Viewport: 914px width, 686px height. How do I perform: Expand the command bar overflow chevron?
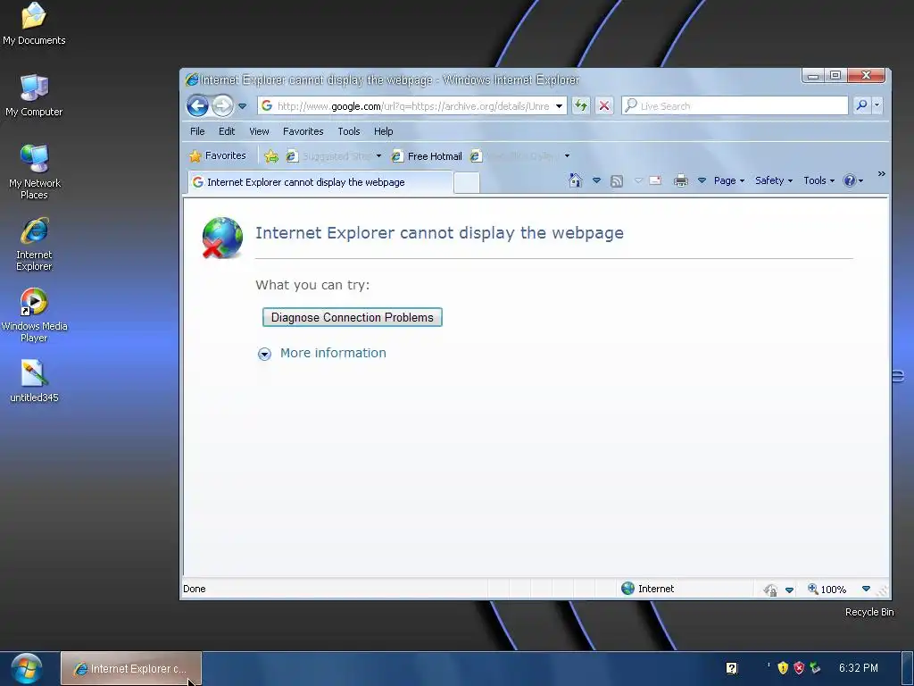[881, 174]
